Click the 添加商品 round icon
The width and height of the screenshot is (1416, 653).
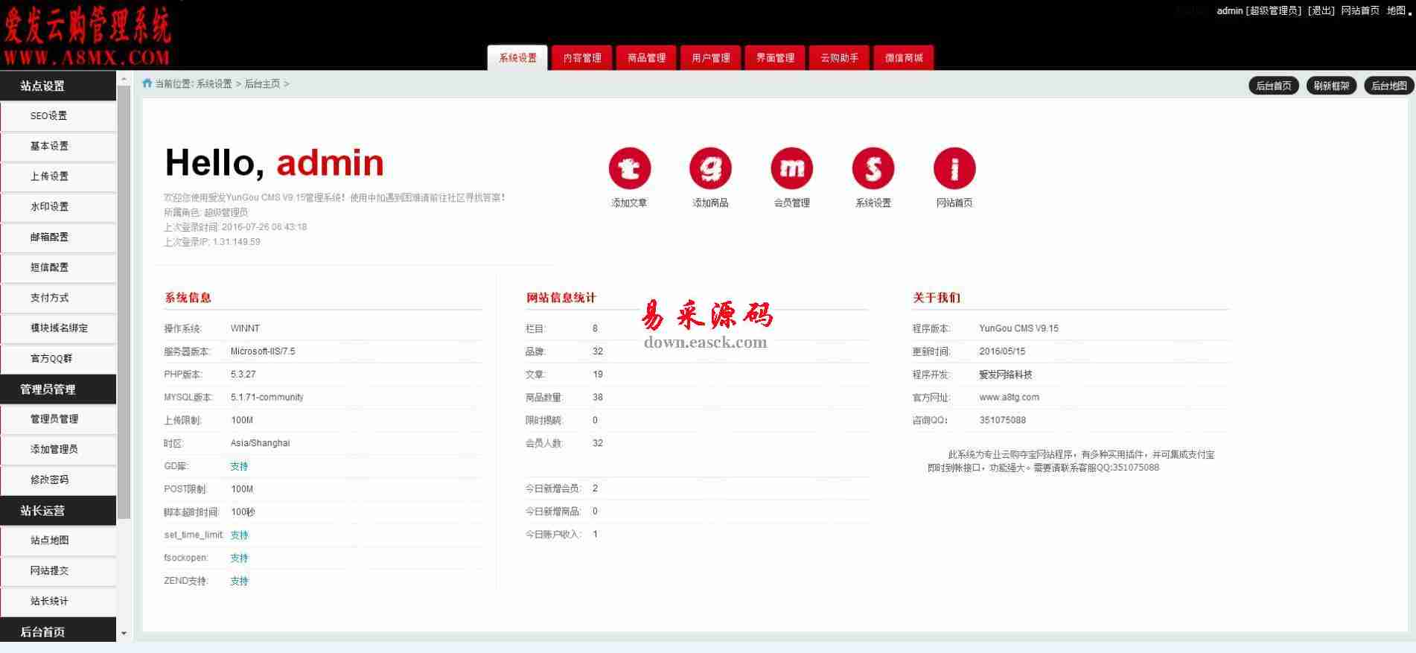click(711, 168)
